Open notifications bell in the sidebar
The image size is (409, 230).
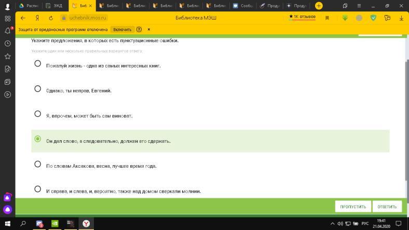7,31
